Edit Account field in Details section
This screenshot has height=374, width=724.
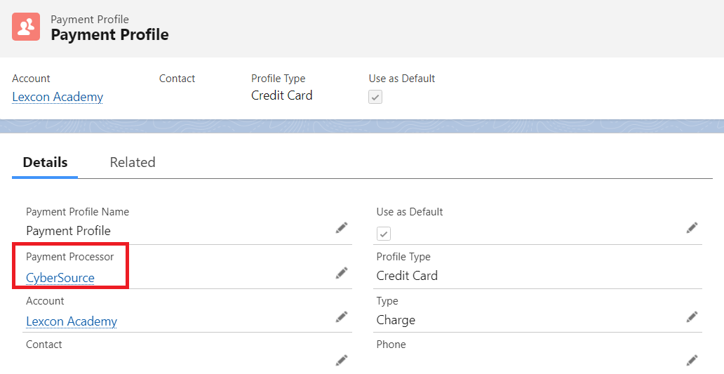tap(342, 317)
